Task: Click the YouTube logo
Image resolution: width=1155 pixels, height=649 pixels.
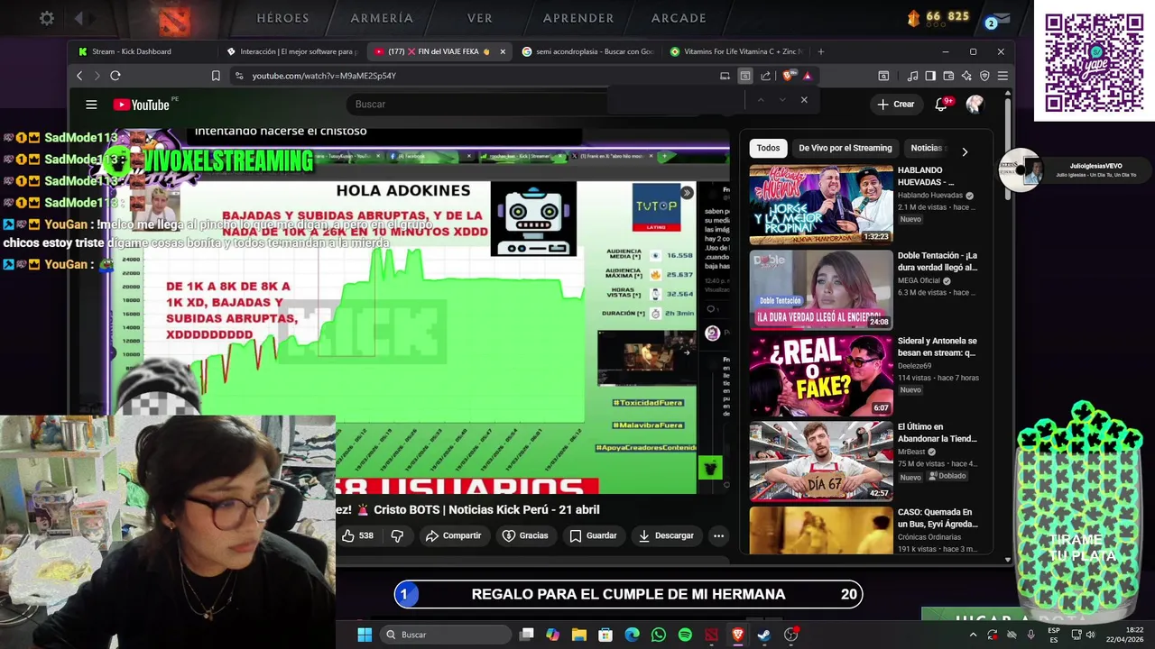Action: tap(142, 105)
